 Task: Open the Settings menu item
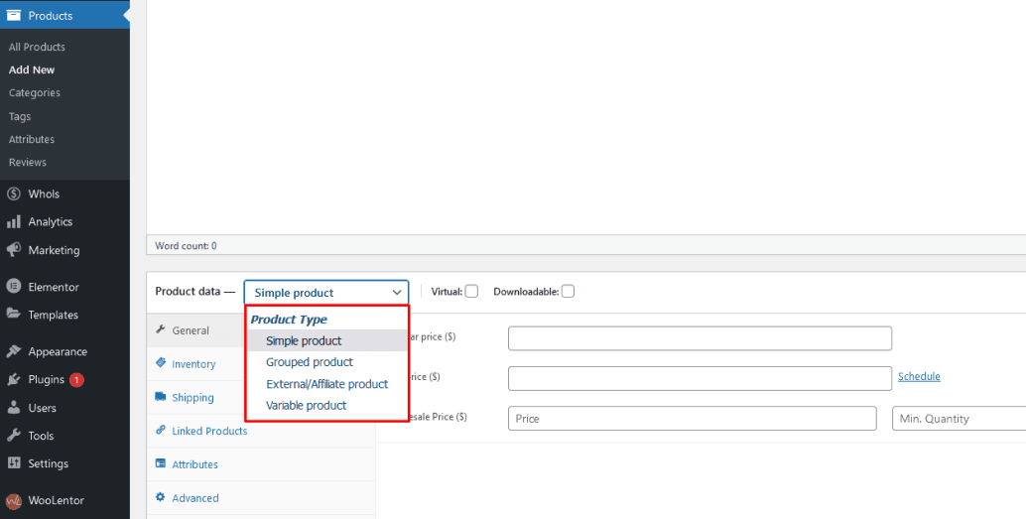tap(64, 463)
